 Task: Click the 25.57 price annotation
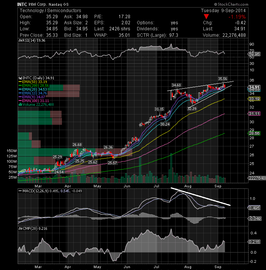[x=112, y=163]
